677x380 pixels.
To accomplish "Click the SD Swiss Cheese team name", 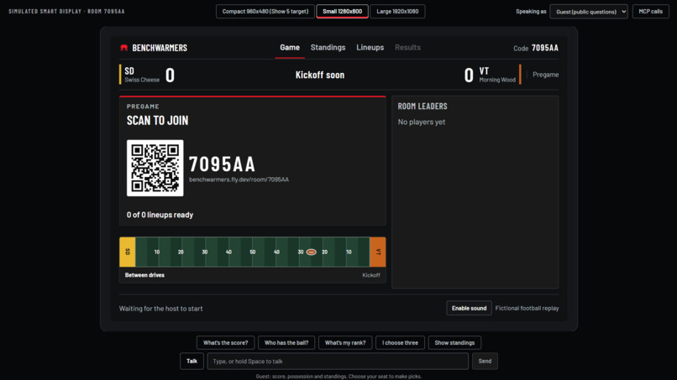I will pyautogui.click(x=142, y=74).
